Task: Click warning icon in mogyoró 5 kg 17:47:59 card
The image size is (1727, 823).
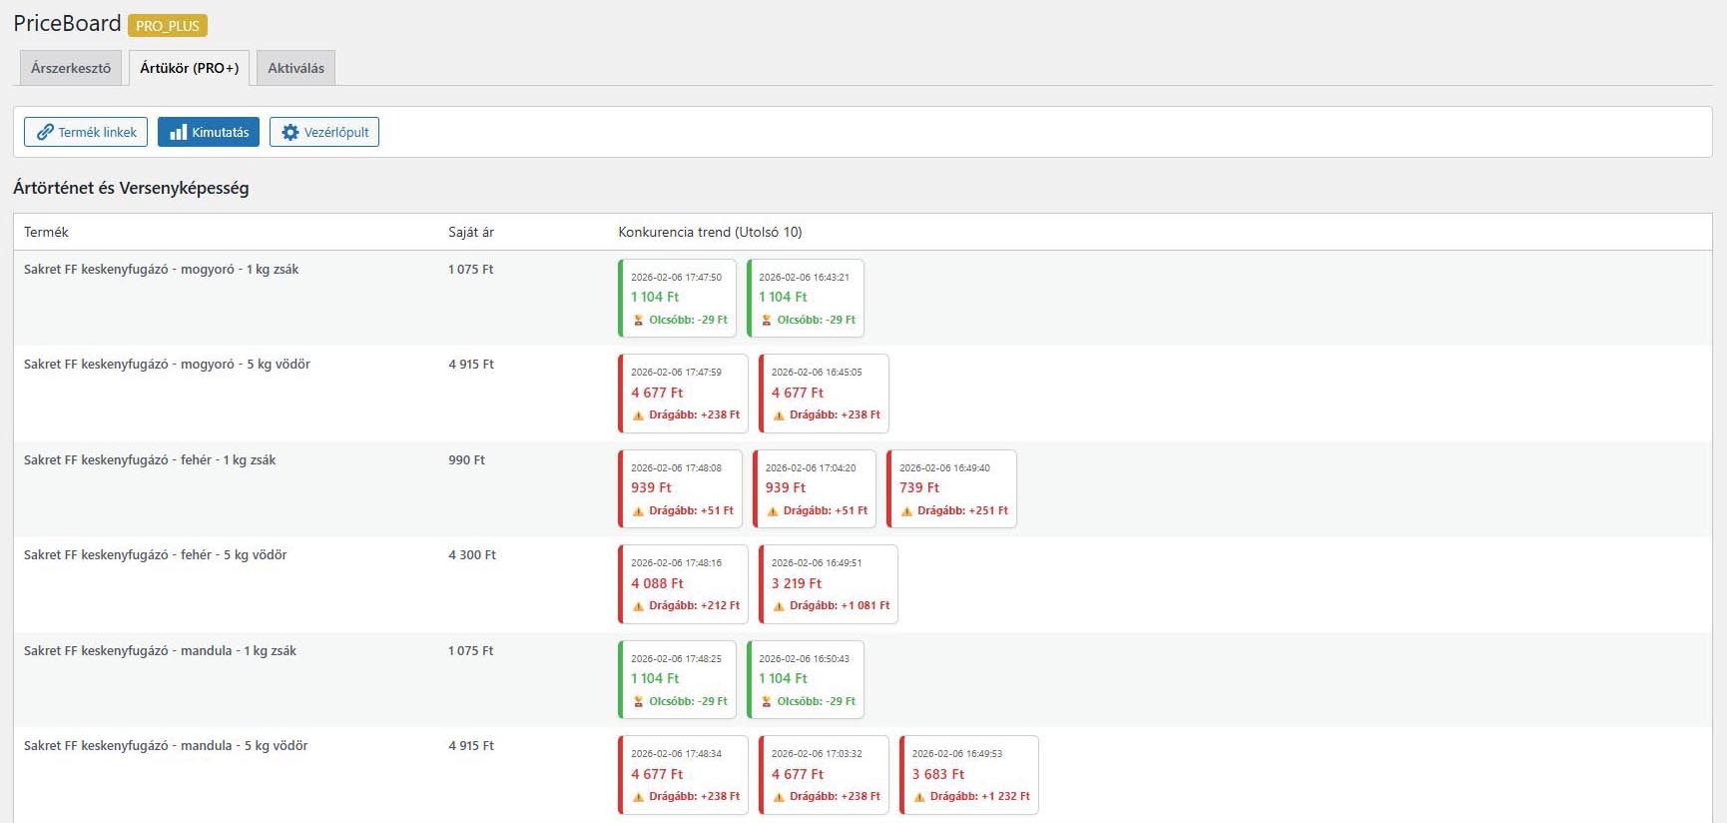Action: [x=639, y=415]
